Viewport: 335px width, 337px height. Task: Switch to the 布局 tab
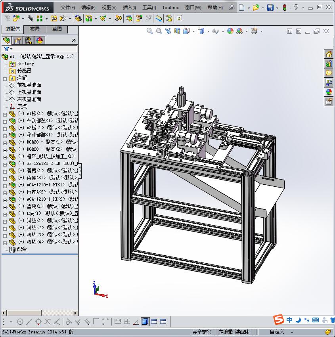[x=34, y=29]
